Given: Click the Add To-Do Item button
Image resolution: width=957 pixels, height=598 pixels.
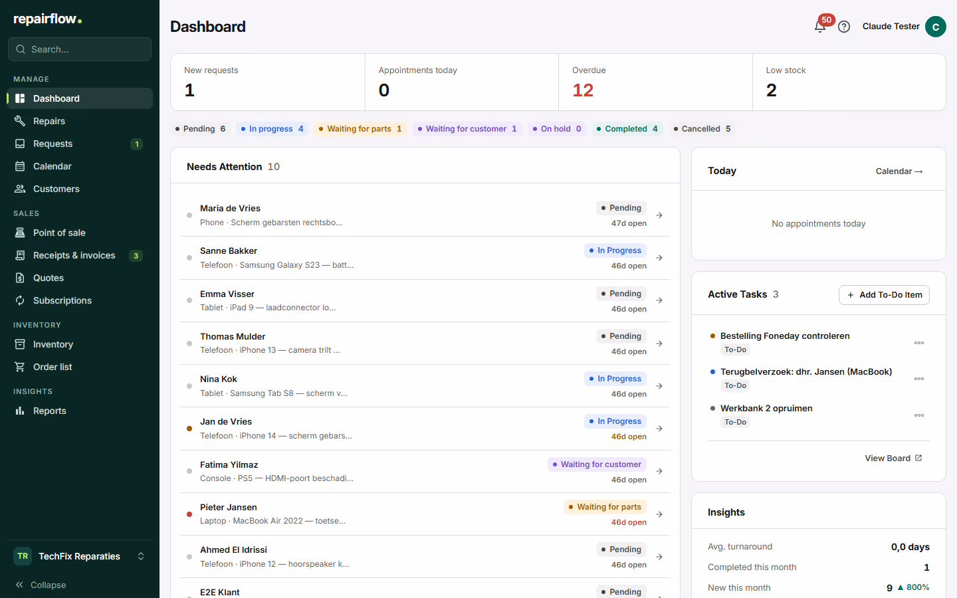Looking at the screenshot, I should point(884,295).
